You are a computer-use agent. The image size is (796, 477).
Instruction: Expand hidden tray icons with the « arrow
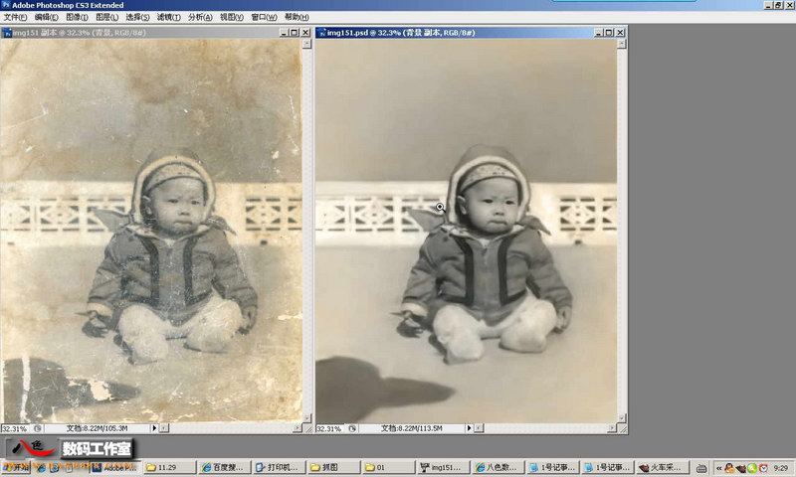tap(718, 468)
